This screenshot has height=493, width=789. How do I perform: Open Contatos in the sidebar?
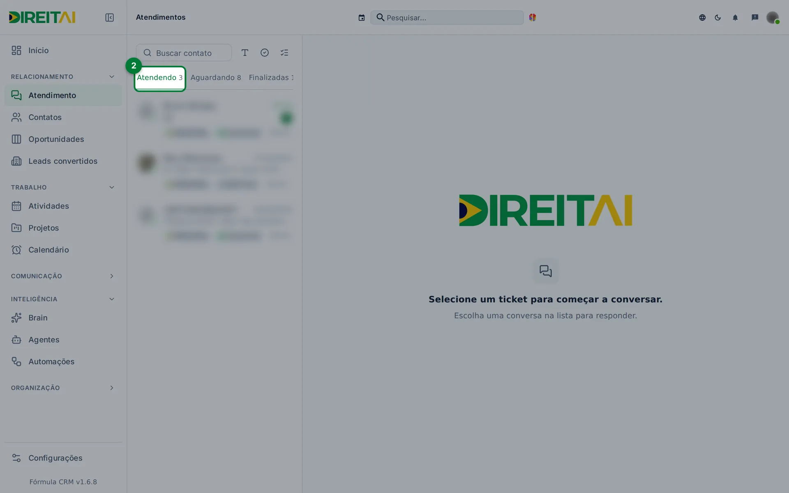coord(63,117)
